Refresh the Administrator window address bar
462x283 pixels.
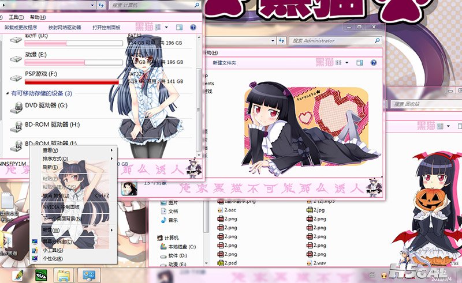282,40
